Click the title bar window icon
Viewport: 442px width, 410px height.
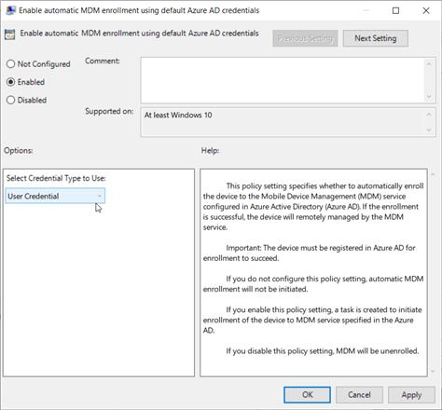point(11,10)
